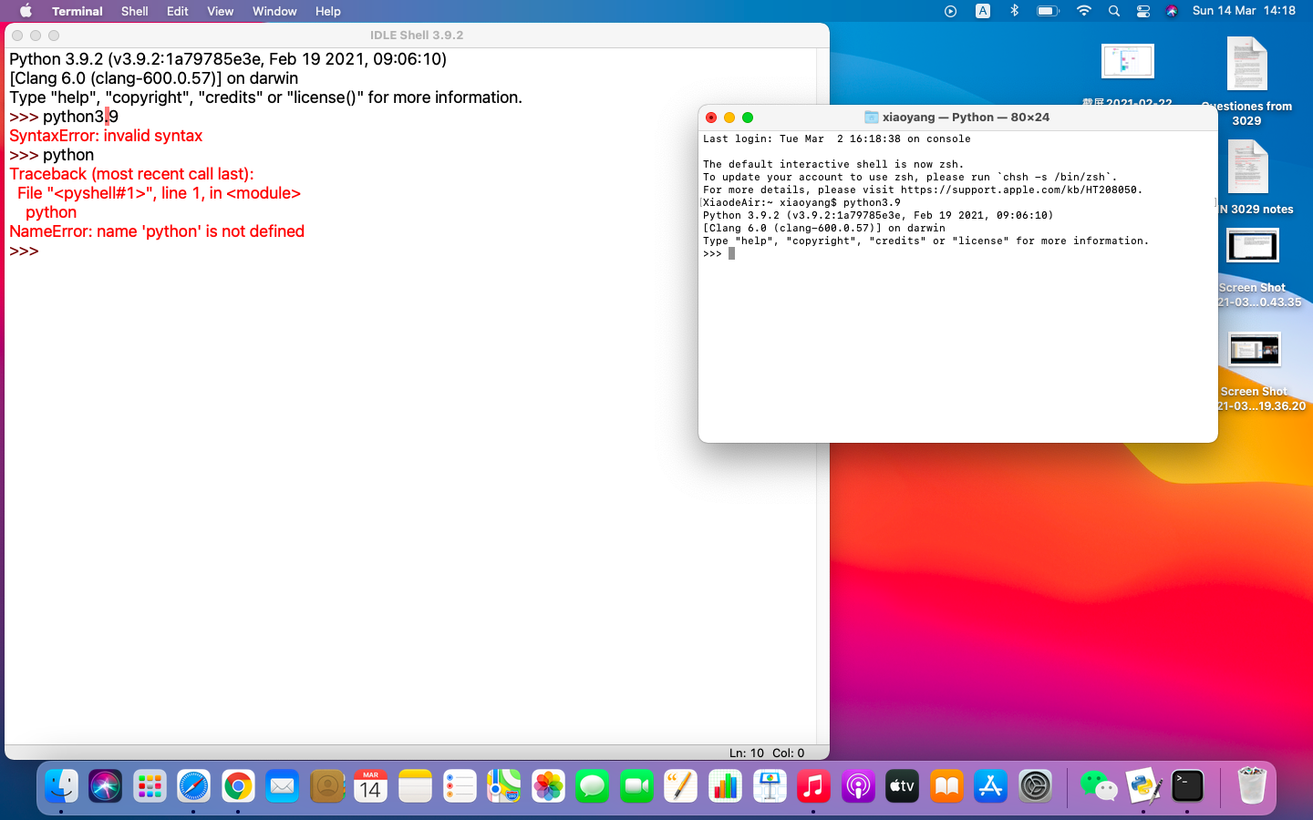Select 'Questiones from 3029' desktop file
The height and width of the screenshot is (820, 1313).
coord(1246,82)
